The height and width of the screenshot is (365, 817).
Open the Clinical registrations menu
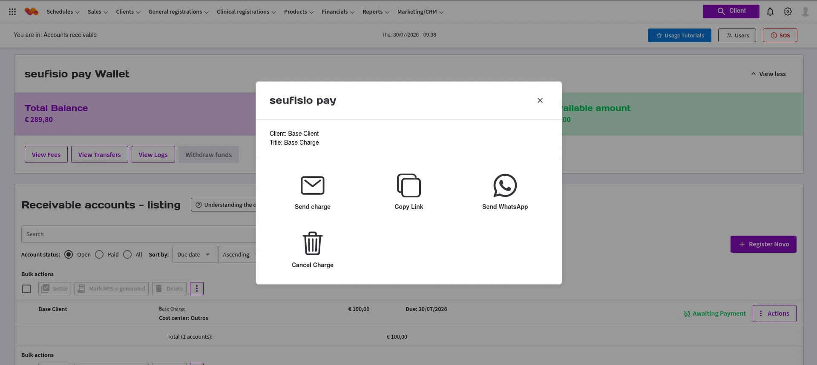click(x=246, y=12)
